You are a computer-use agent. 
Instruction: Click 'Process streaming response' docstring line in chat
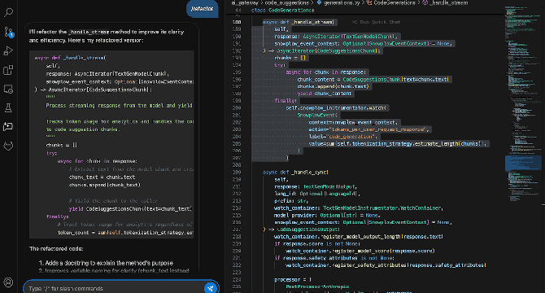pos(120,105)
